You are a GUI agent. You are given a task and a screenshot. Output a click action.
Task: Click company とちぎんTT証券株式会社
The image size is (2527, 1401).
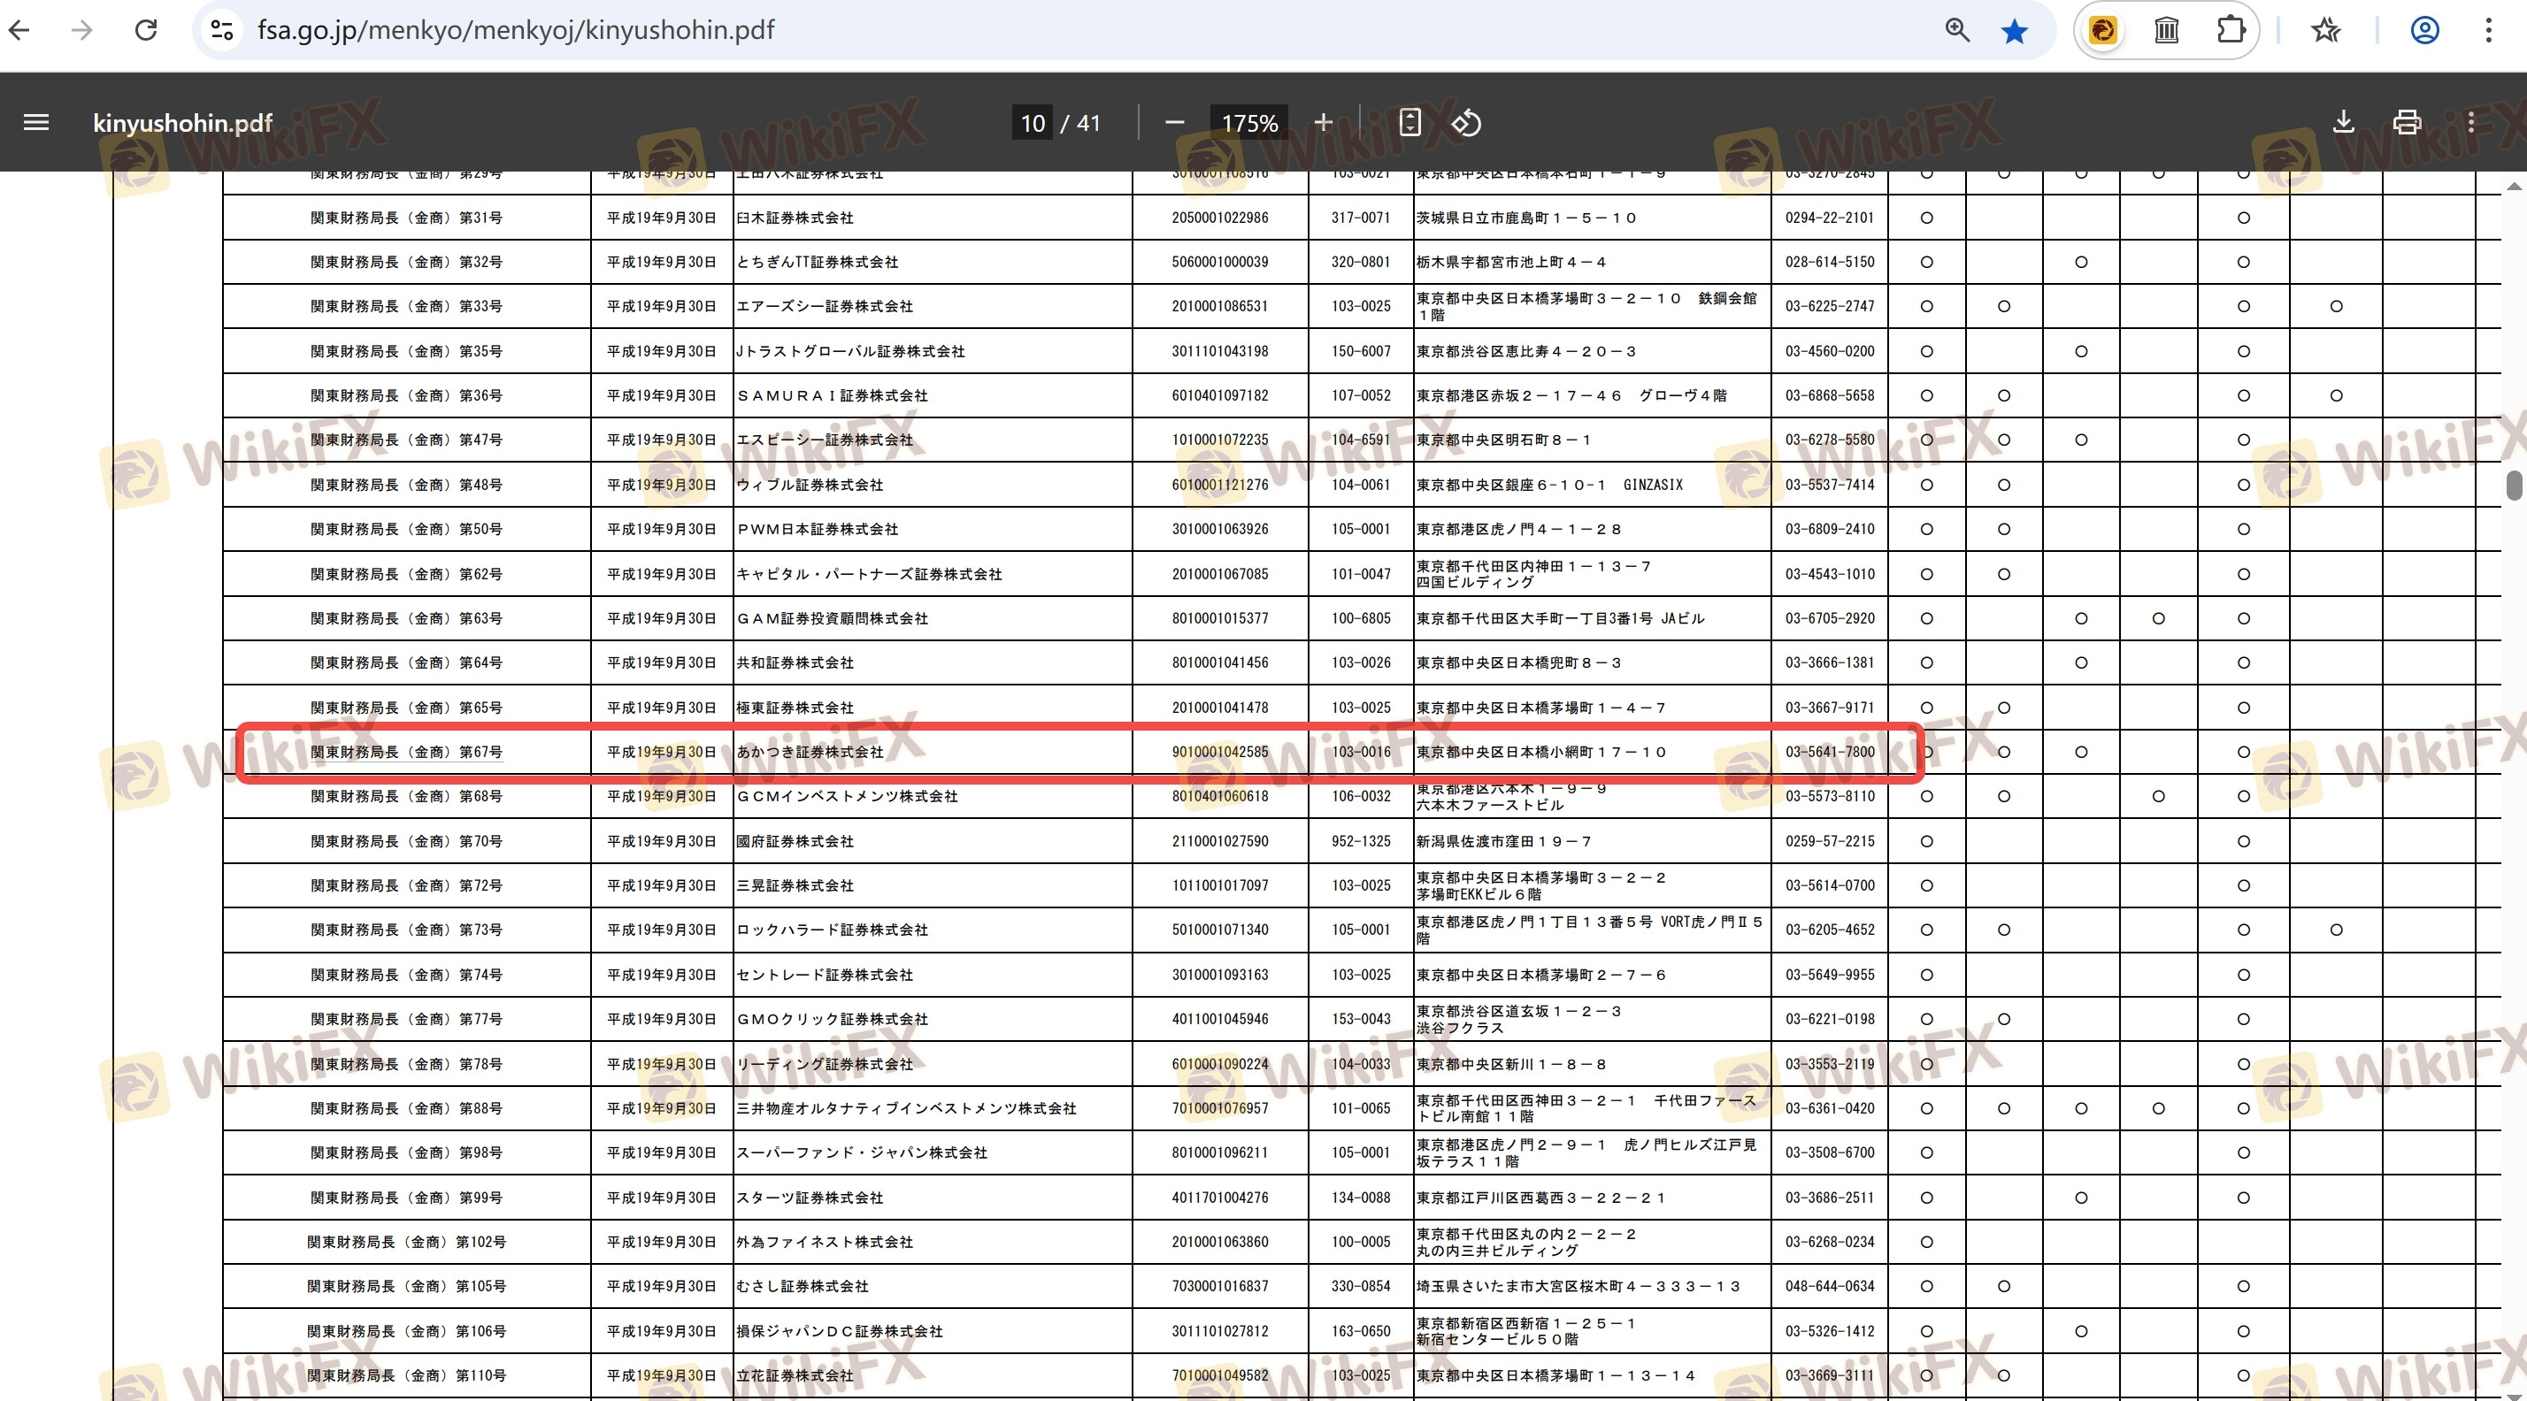point(818,262)
